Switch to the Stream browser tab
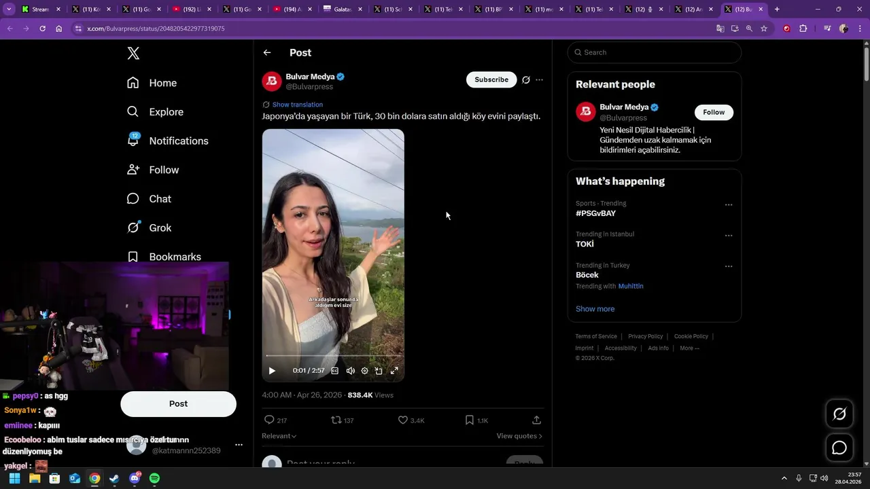870x489 pixels. (x=39, y=10)
